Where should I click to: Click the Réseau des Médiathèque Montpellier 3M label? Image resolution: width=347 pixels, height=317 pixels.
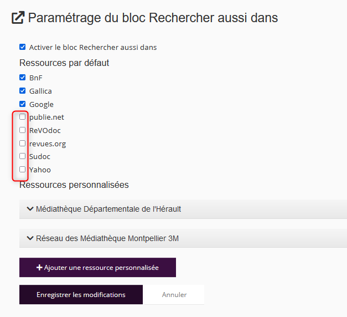point(107,239)
